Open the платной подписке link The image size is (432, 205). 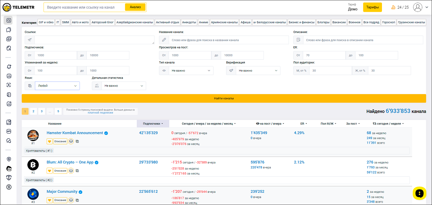(100, 113)
